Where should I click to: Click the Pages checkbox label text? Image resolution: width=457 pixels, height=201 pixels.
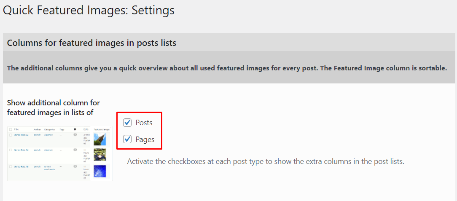[145, 139]
